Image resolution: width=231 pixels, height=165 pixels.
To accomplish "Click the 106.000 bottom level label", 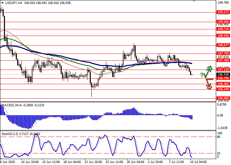I will coord(223,98).
